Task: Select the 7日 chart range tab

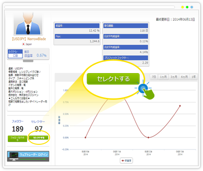Action: 154,77
